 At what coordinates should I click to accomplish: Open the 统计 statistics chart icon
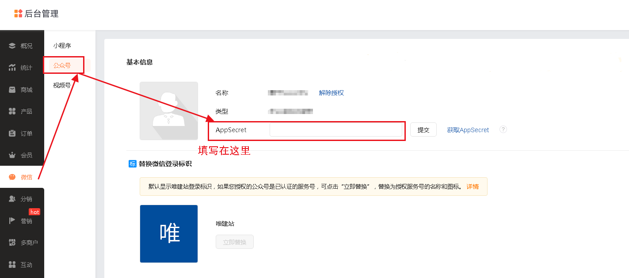tap(12, 68)
